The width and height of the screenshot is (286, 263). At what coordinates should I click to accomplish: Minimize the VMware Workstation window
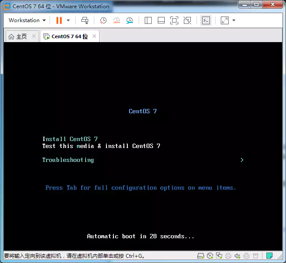click(245, 4)
